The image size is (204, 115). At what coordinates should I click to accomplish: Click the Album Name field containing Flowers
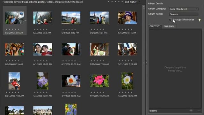pyautogui.click(x=184, y=14)
